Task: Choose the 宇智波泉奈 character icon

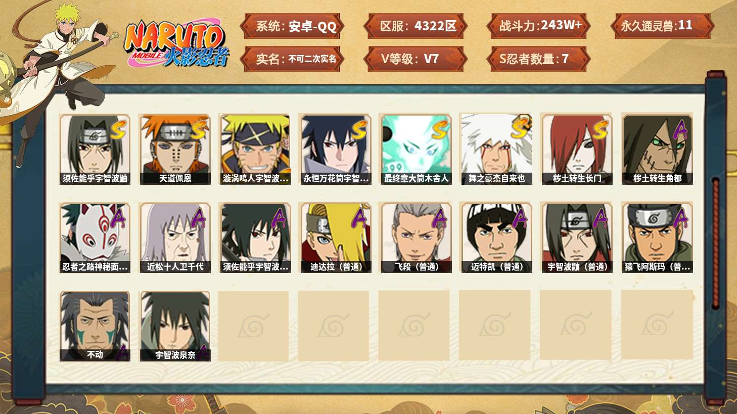Action: pos(175,326)
